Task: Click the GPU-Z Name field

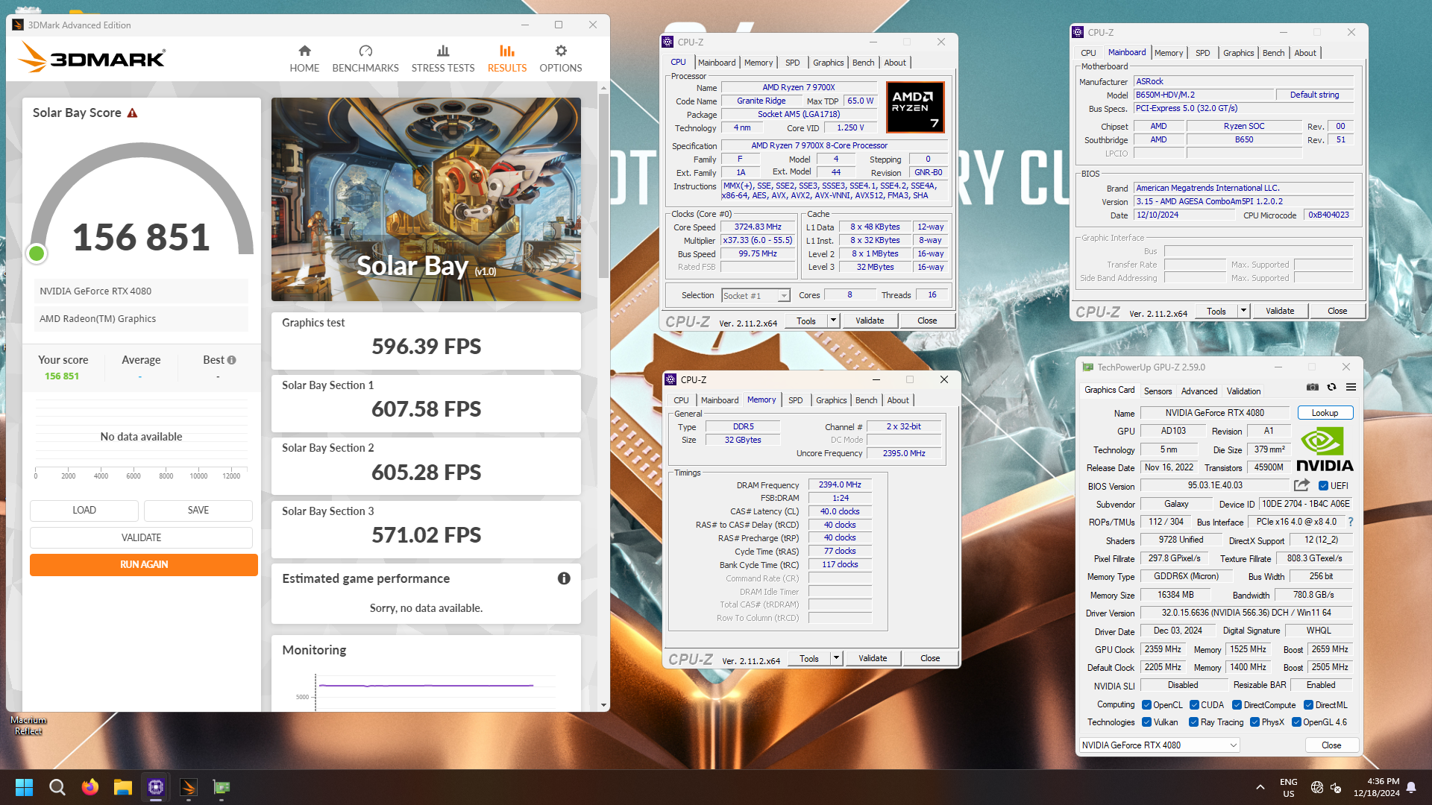Action: 1214,413
